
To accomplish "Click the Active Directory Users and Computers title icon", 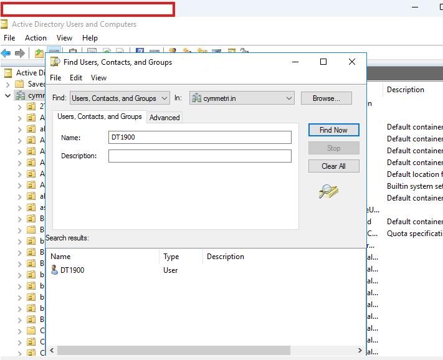I will click(x=4, y=24).
